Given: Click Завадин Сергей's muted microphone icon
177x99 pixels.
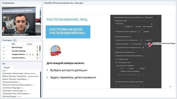Looking at the screenshot, I should pos(27,54).
